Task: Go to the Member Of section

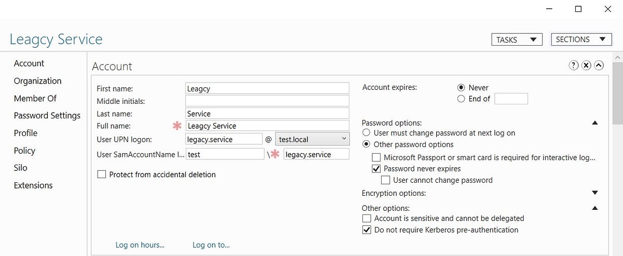Action: point(35,98)
